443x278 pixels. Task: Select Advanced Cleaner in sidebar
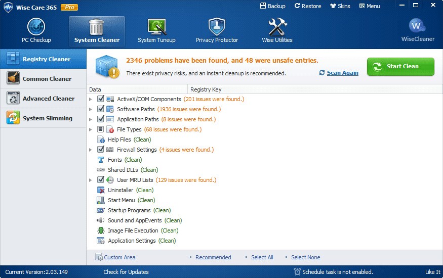[x=43, y=99]
